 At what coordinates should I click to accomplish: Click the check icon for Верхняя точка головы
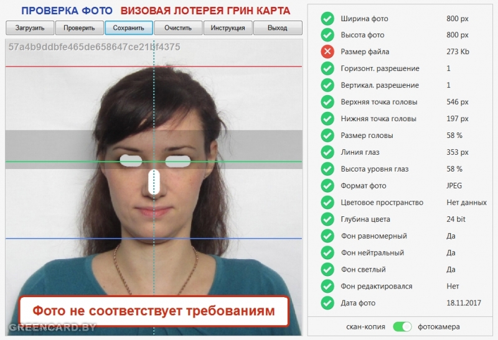coord(327,102)
